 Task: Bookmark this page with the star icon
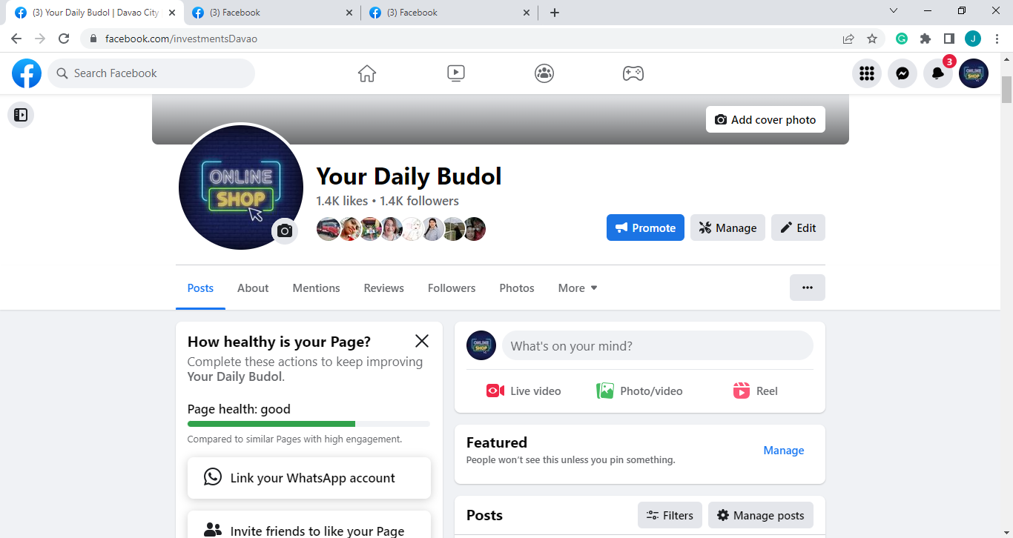pos(872,39)
